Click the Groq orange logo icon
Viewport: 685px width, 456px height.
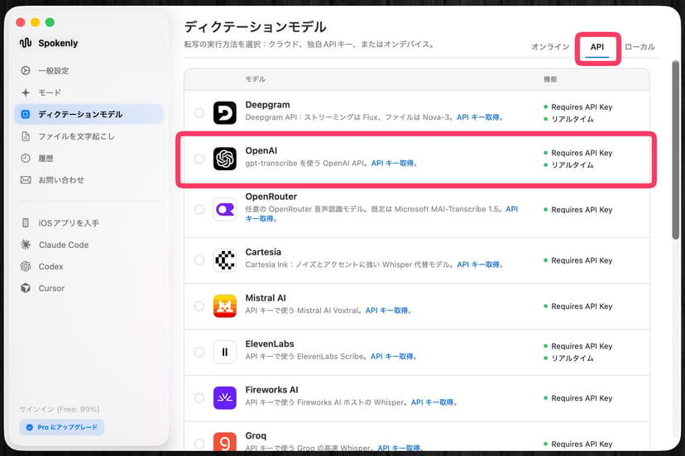click(225, 442)
